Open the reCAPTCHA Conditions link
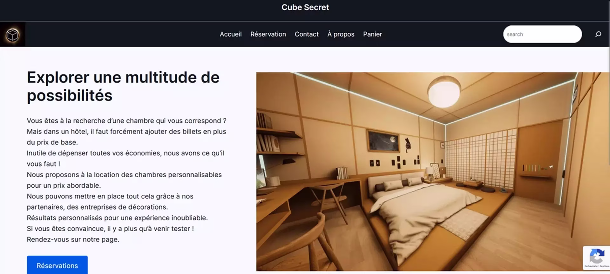The height and width of the screenshot is (274, 610). pyautogui.click(x=604, y=266)
